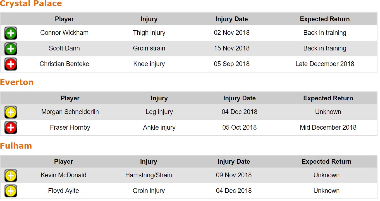The width and height of the screenshot is (380, 201).
Task: Select the Christian Benteke player name
Action: 64,64
